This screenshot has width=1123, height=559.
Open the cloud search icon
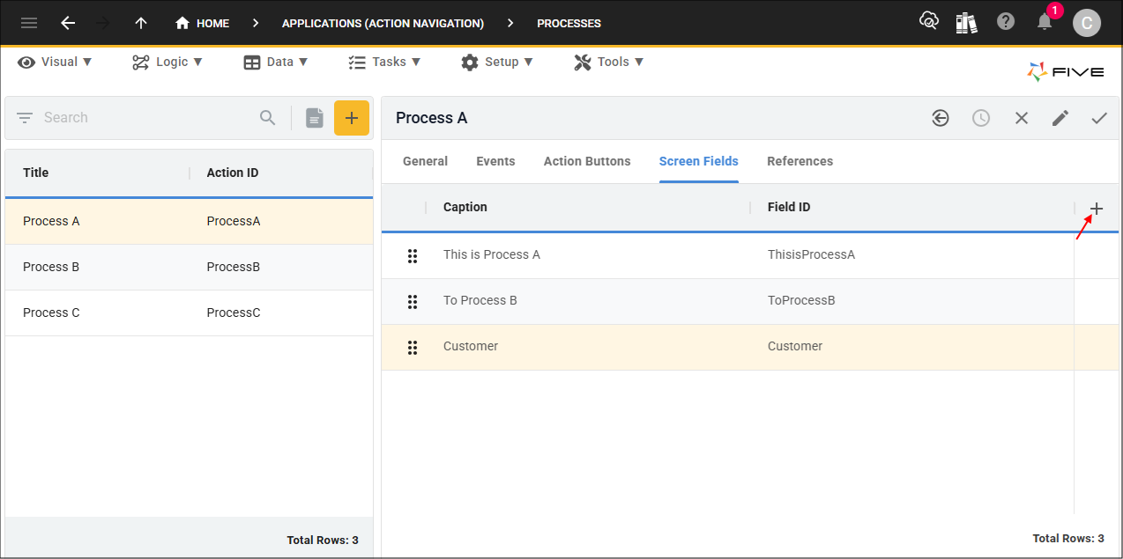click(928, 21)
